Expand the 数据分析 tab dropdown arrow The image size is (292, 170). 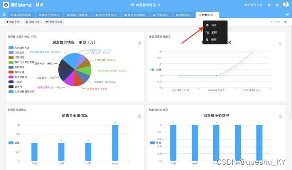pyautogui.click(x=215, y=15)
